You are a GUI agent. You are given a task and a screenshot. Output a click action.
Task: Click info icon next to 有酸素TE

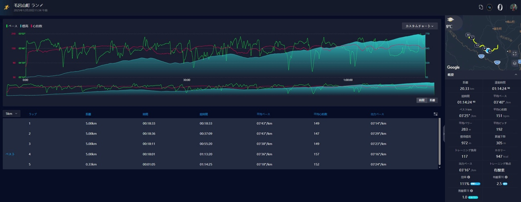[506, 177]
